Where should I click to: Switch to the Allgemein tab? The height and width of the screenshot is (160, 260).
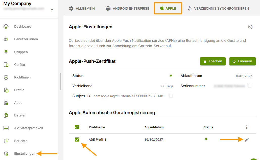click(82, 8)
